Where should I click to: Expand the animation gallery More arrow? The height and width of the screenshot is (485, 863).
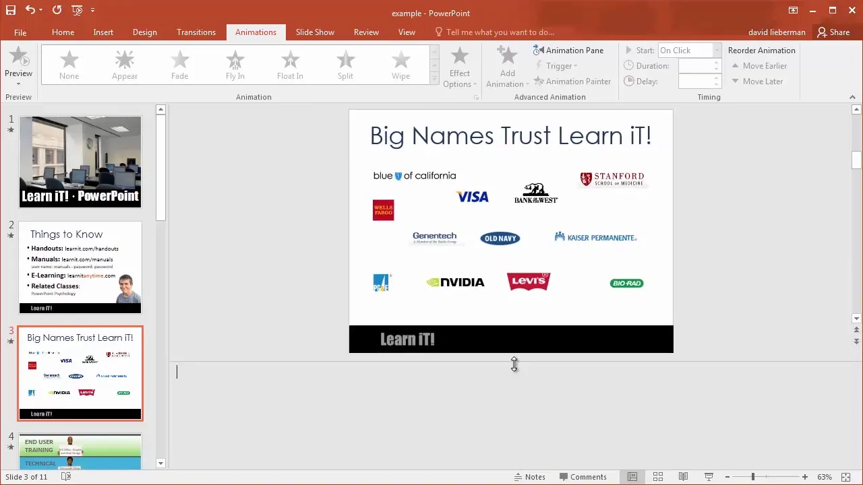click(x=435, y=78)
